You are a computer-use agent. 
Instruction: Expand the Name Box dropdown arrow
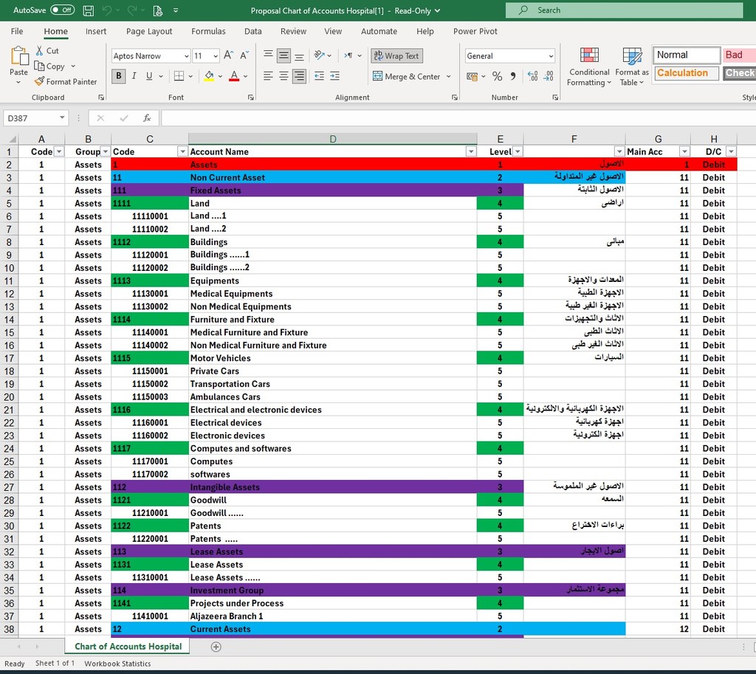[x=62, y=117]
